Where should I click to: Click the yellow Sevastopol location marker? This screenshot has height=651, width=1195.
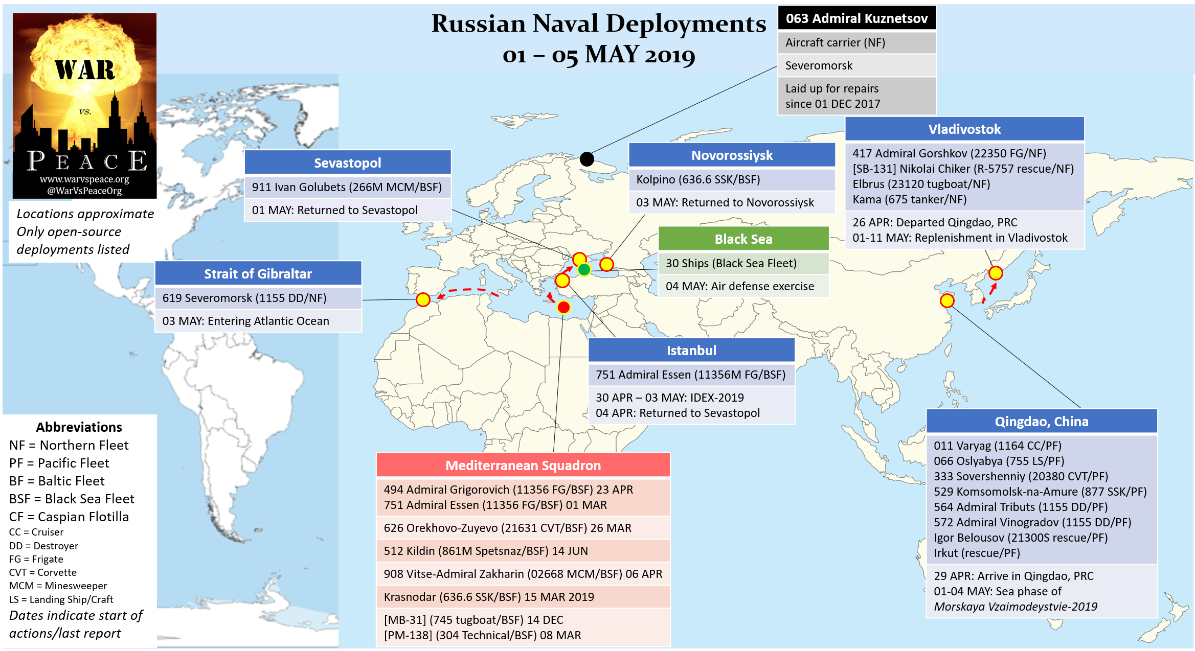pos(579,259)
